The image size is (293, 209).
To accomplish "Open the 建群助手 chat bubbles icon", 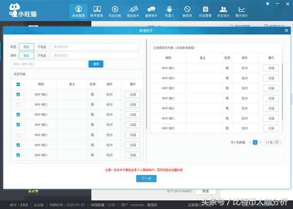I will point(151,11).
